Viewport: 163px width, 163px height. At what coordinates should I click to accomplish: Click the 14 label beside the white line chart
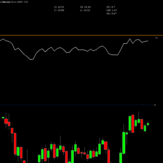[156, 38]
